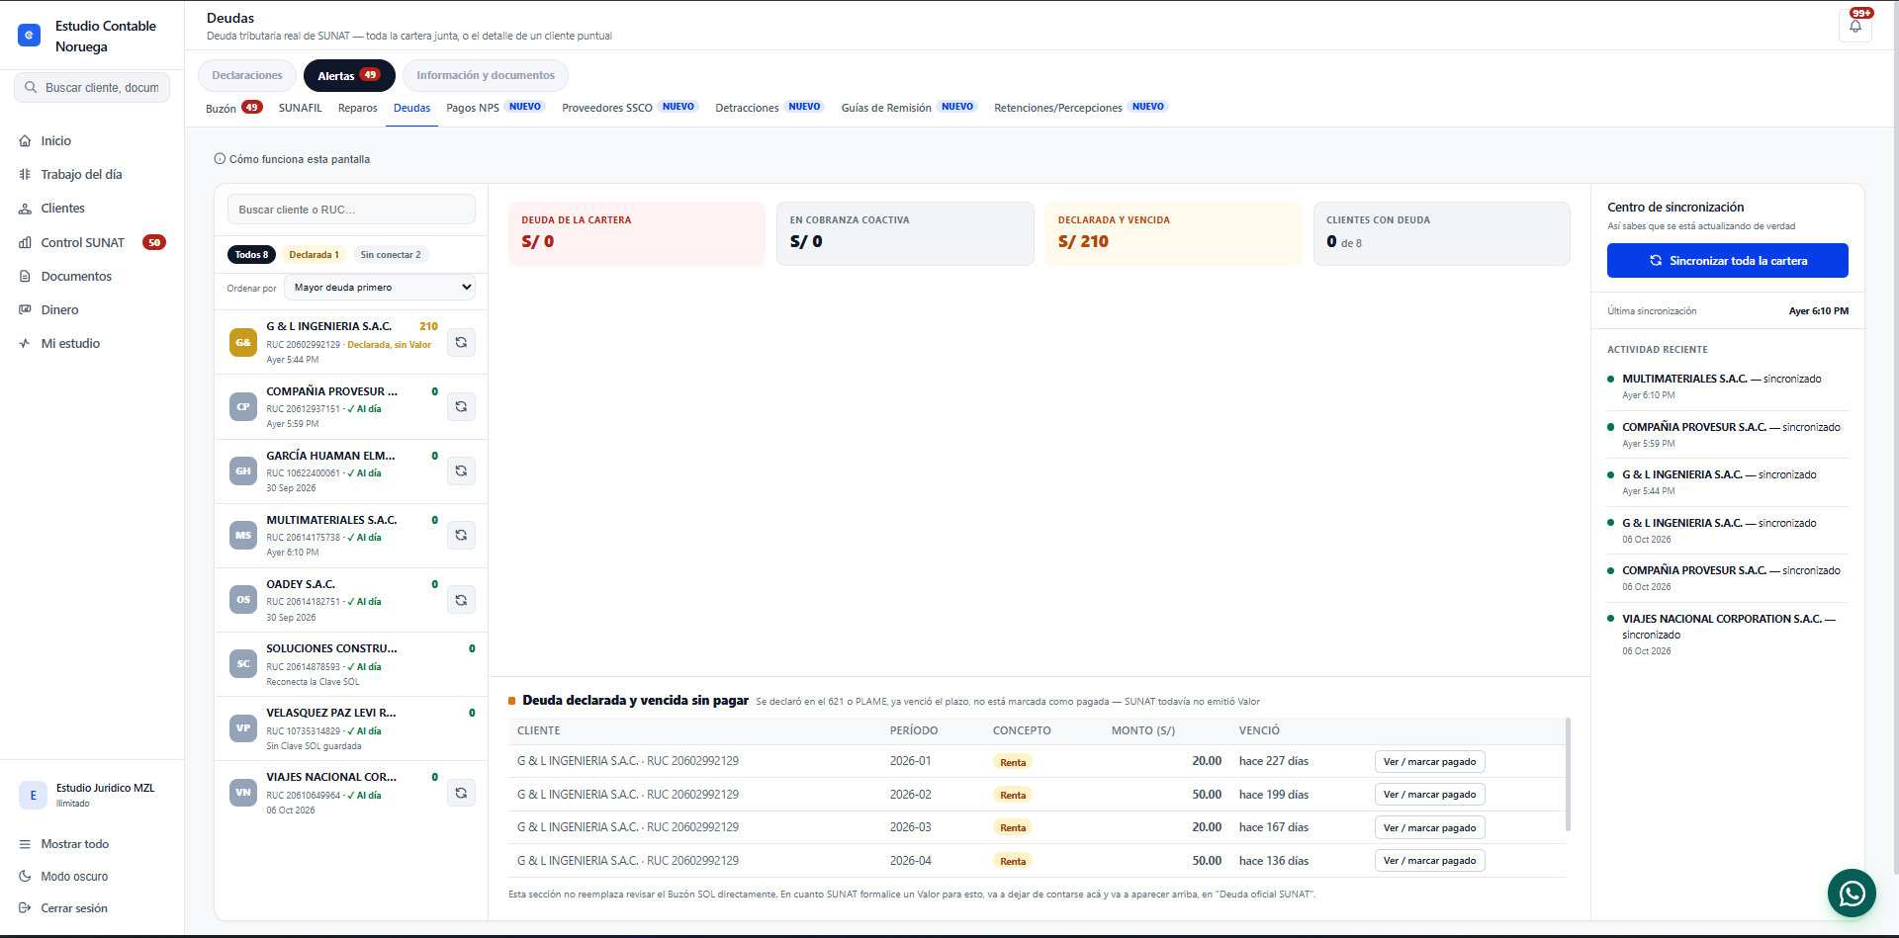The height and width of the screenshot is (938, 1899).
Task: Click the Dinero money icon in sidebar
Action: (25, 310)
